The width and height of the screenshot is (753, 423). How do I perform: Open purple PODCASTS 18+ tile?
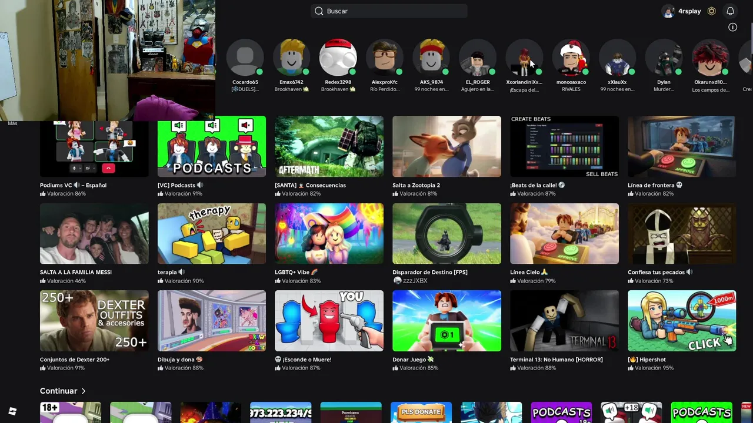[x=561, y=412]
